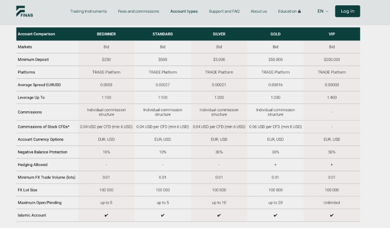Open Trading Instruments menu
The height and width of the screenshot is (228, 390).
[88, 11]
